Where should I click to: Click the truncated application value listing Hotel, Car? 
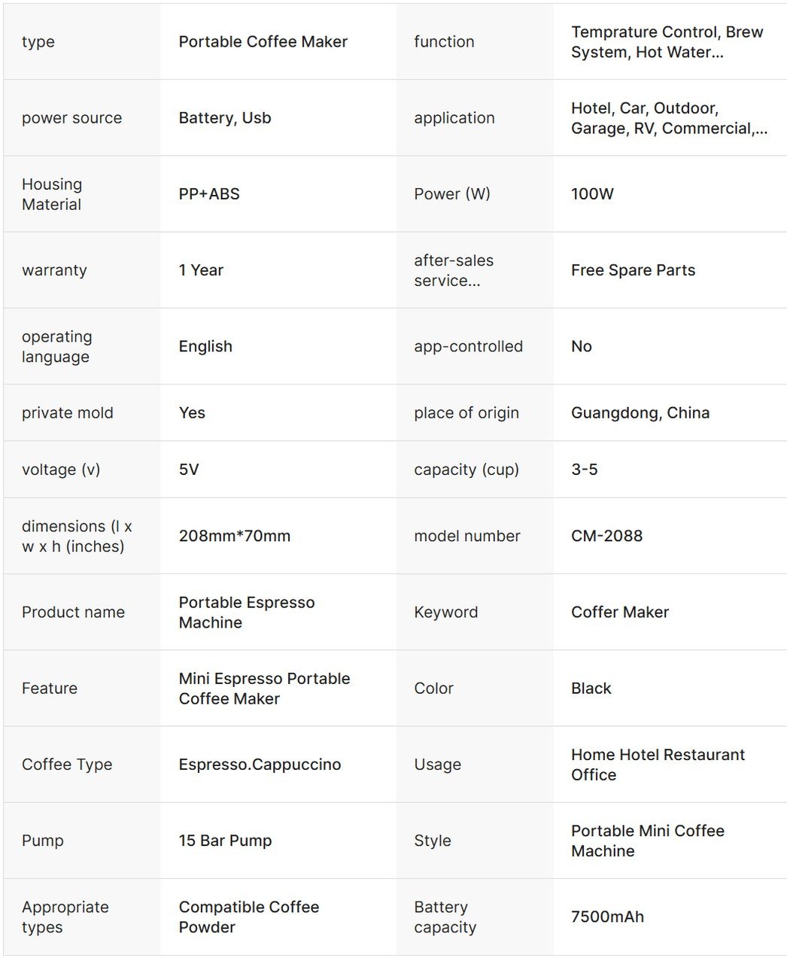(668, 118)
